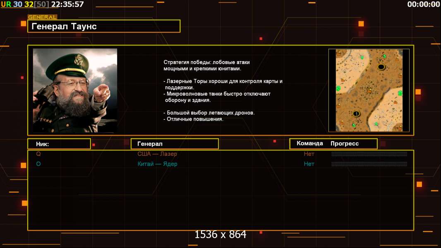Viewport: 441px width, 248px height.
Task: Click the 'Микроволновые танки' description line
Action: [x=217, y=97]
